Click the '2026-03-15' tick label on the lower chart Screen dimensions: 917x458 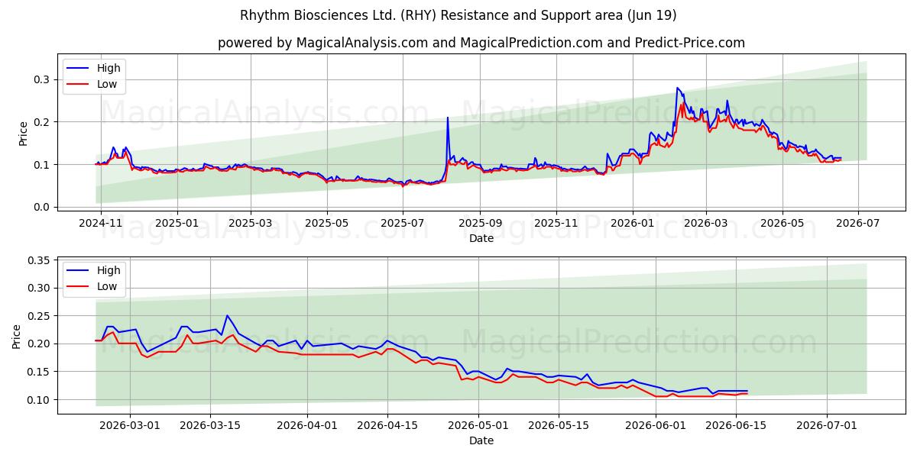[x=210, y=426]
